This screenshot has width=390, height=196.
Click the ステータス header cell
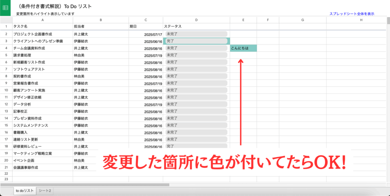pos(197,26)
